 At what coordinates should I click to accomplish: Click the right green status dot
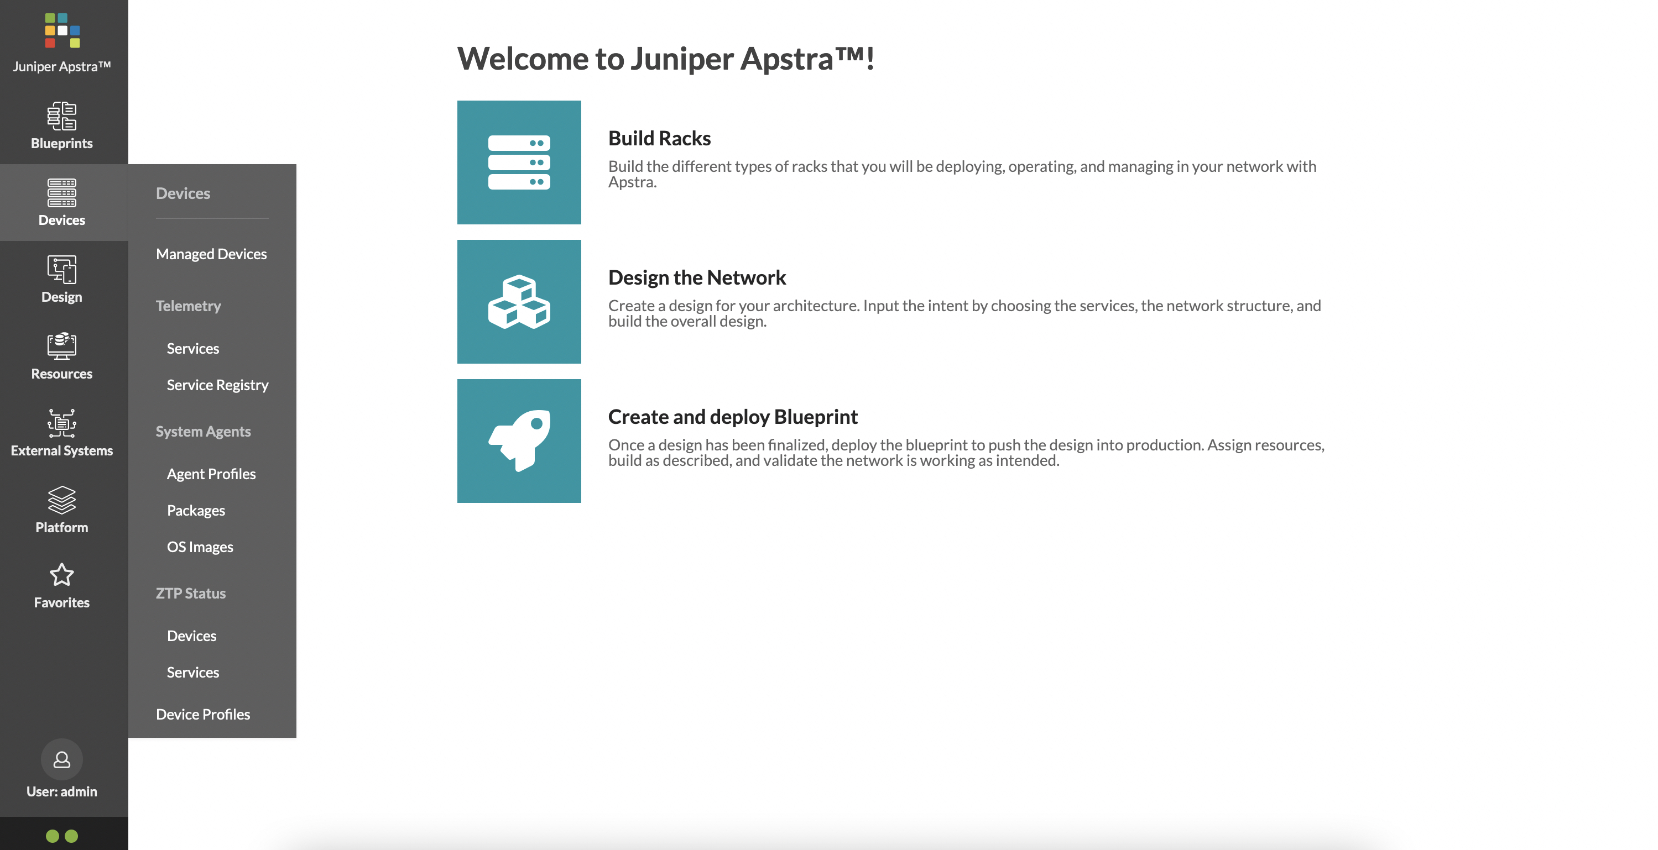[71, 836]
